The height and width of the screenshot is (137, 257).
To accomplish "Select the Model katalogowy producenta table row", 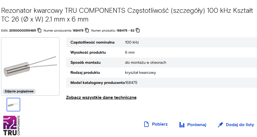I will coord(161,83).
